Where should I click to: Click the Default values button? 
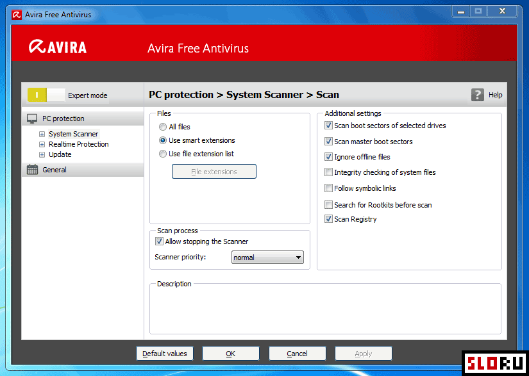tap(165, 354)
